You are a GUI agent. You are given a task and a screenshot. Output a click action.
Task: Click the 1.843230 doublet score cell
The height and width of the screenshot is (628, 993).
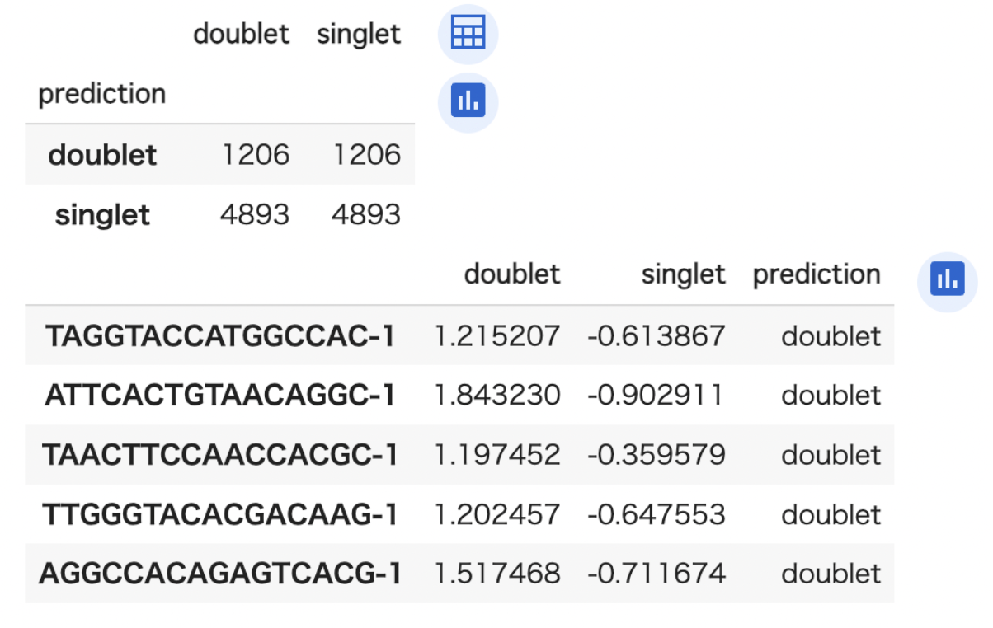coord(497,395)
